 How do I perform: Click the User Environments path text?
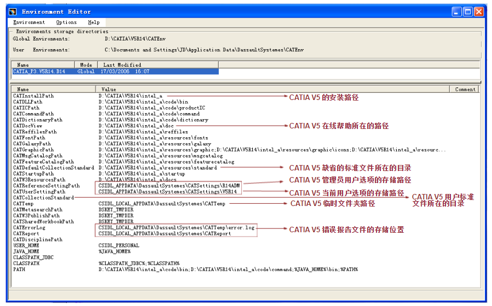click(204, 50)
